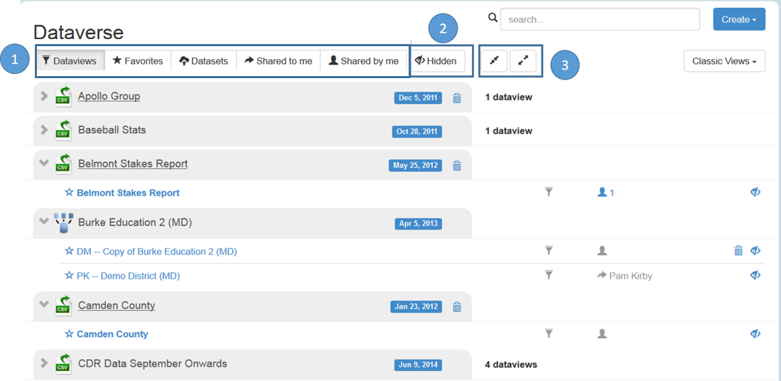Select the Shared to me tab
781x381 pixels.
point(278,61)
